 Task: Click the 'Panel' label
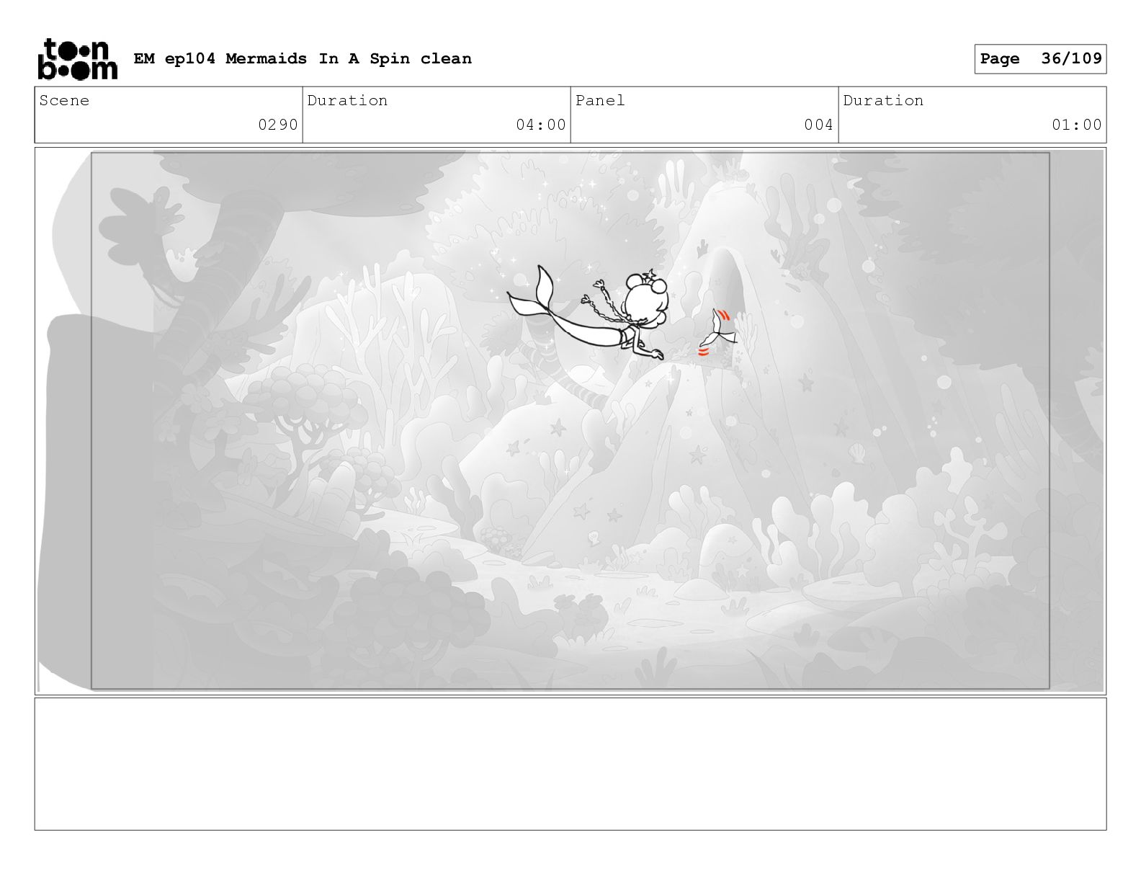(x=600, y=101)
